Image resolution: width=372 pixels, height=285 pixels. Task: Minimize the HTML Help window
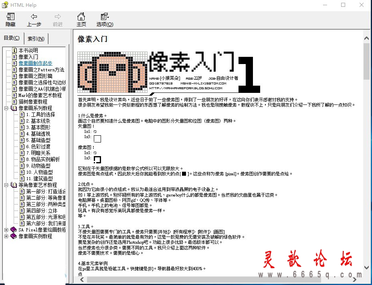[325, 5]
